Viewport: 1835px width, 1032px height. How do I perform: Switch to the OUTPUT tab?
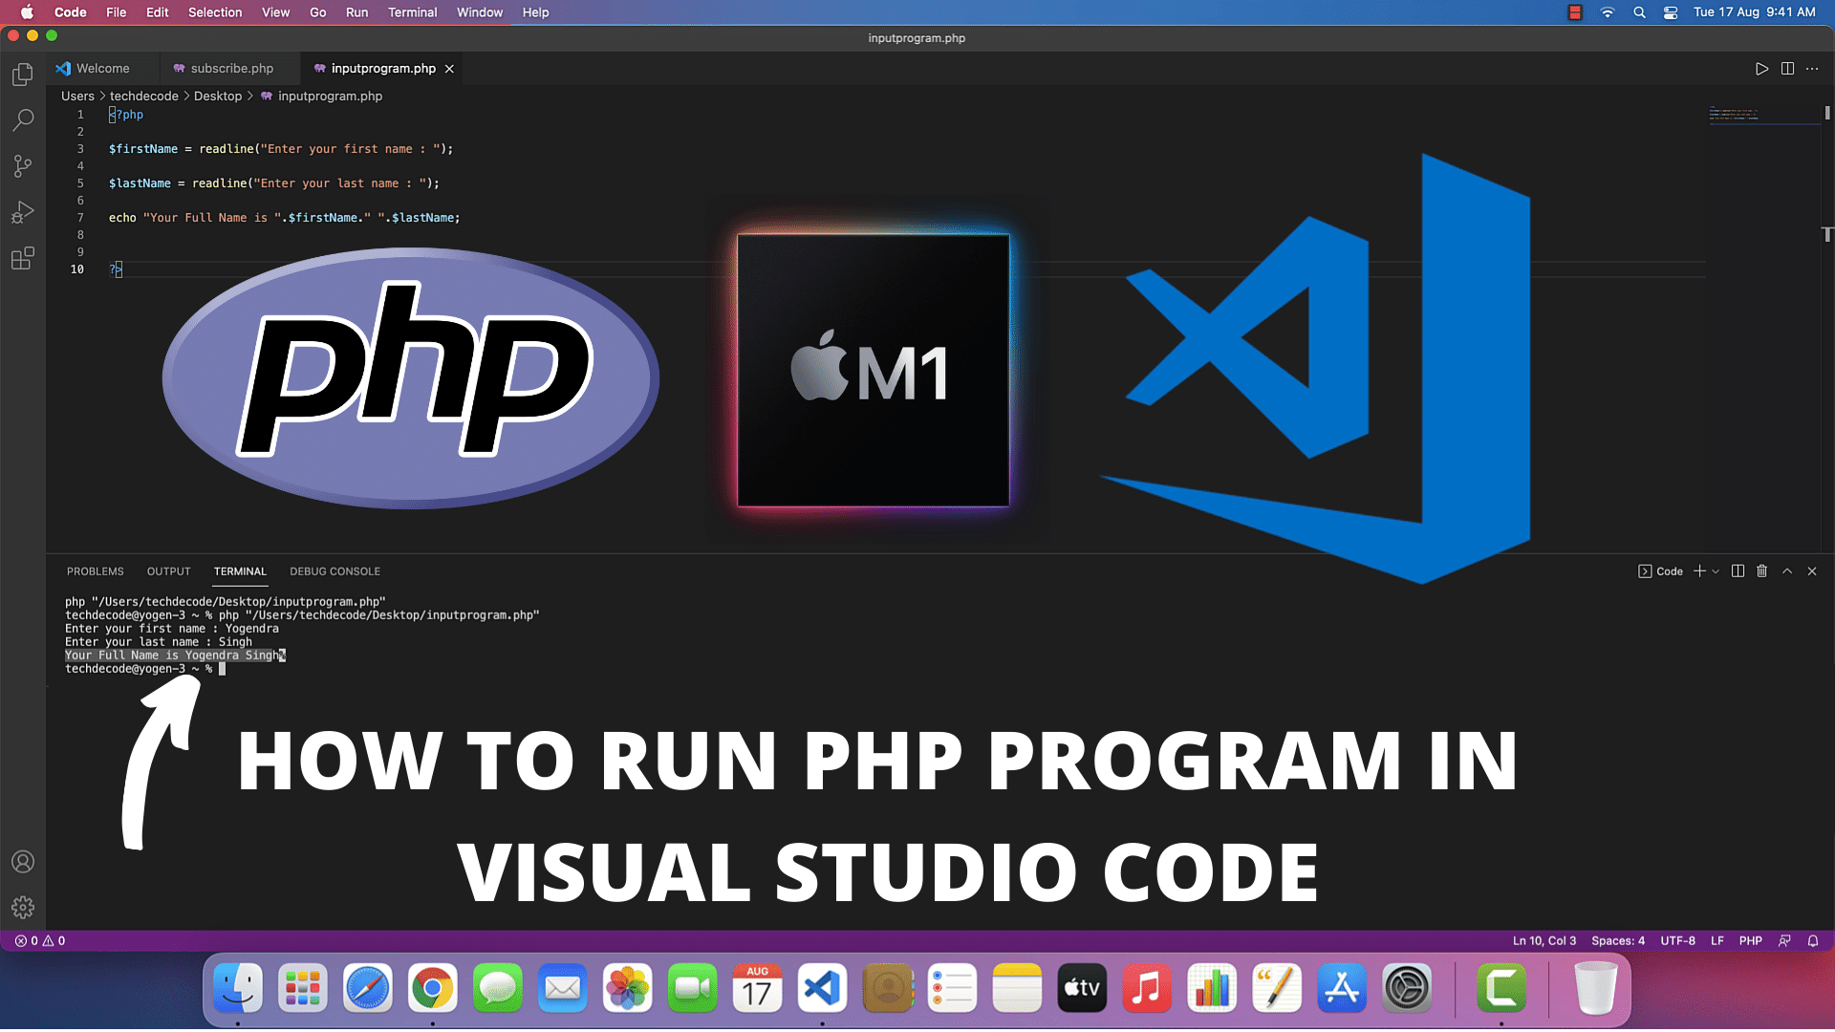point(167,570)
